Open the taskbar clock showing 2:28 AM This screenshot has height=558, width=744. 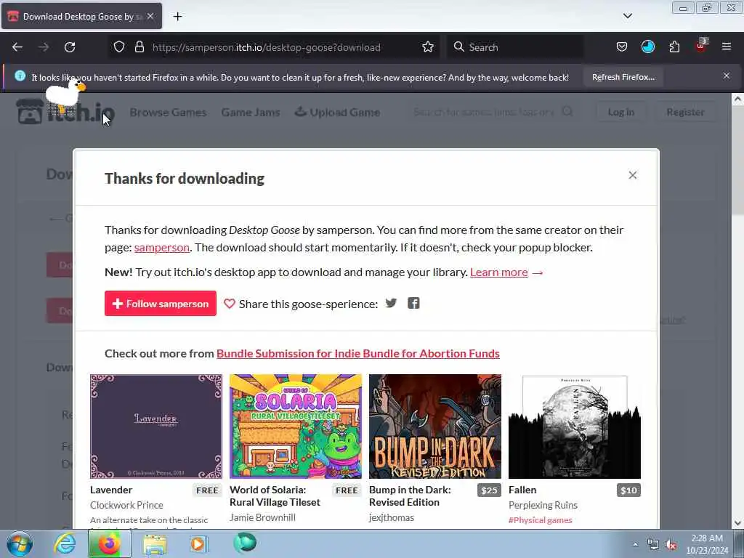click(707, 544)
